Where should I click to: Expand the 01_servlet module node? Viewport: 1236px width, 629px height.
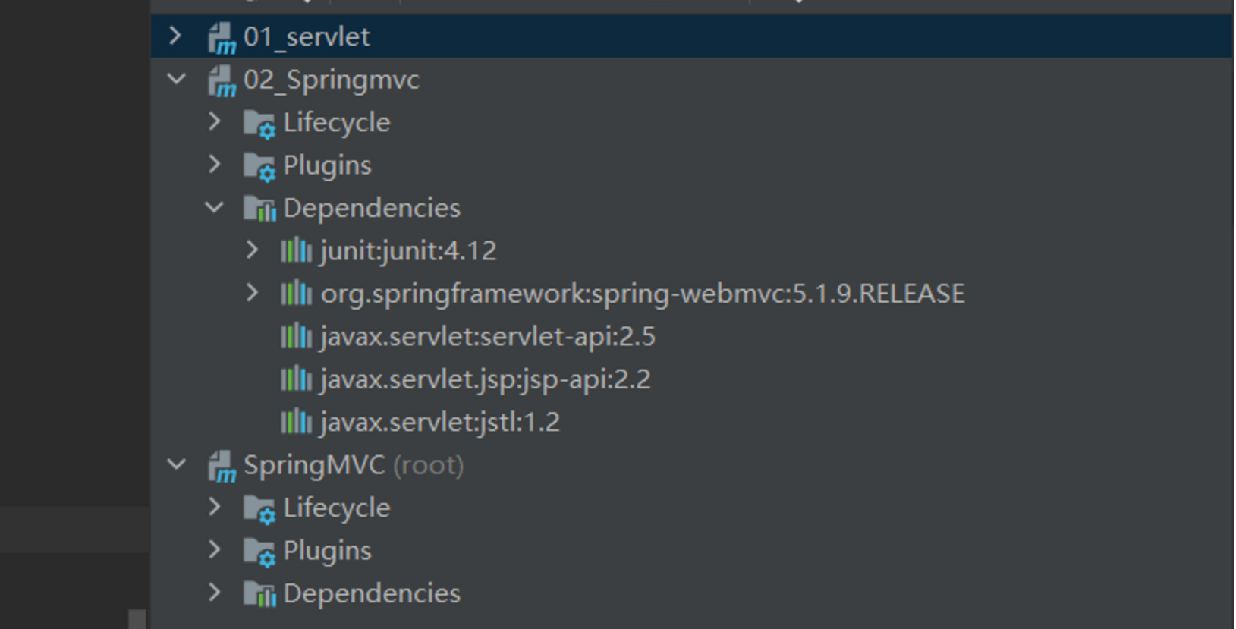coord(175,36)
